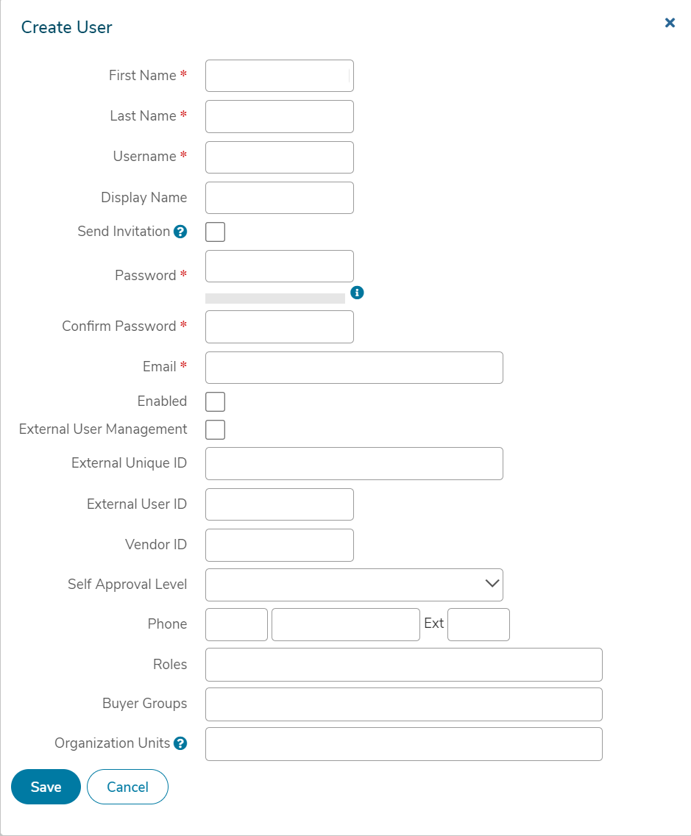
Task: Open the Organization Units selection field
Action: 404,744
